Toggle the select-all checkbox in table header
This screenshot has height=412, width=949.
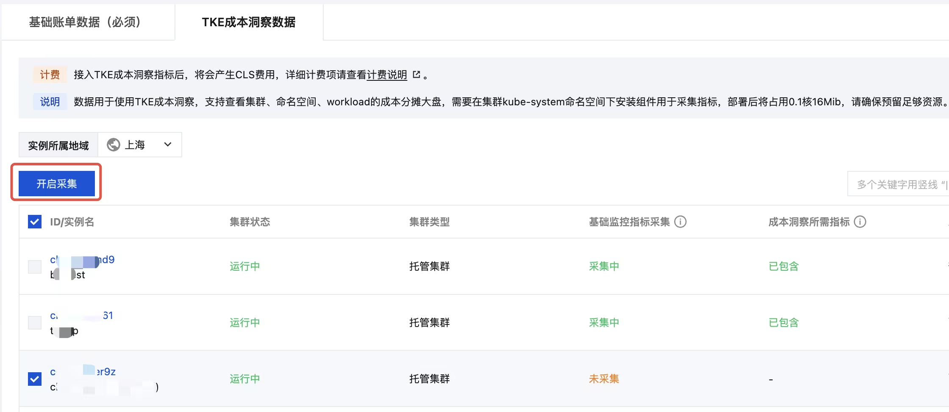coord(35,222)
